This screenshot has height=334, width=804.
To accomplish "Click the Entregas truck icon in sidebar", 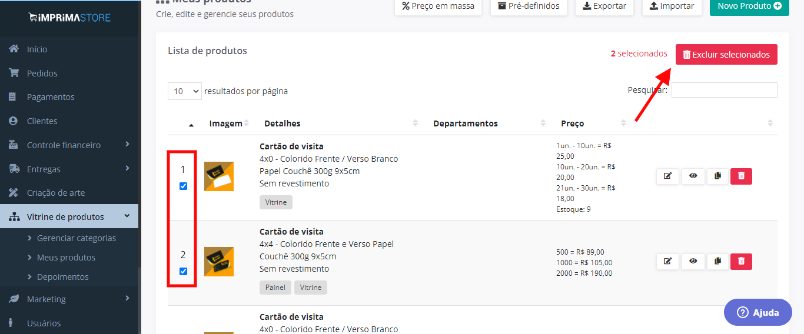I will (14, 169).
